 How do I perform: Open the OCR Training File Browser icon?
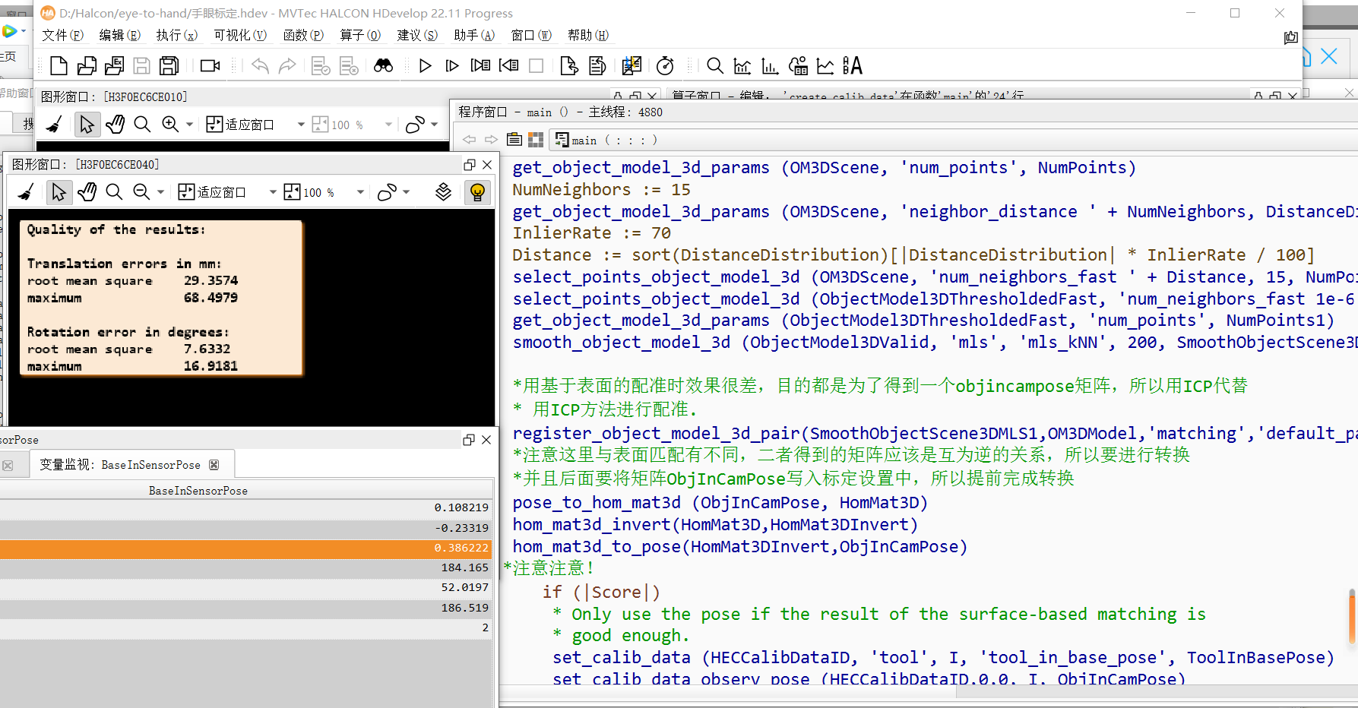click(x=853, y=66)
